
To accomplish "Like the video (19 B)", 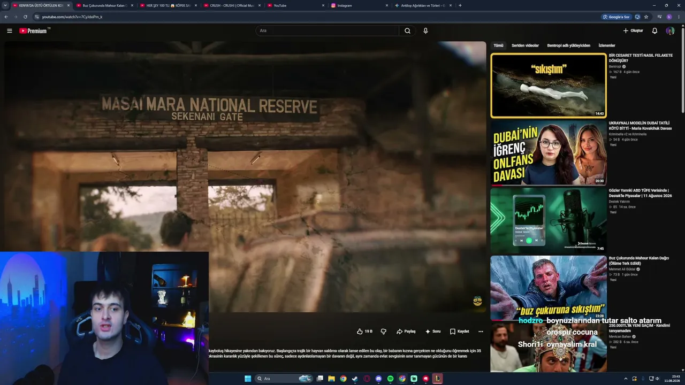I will pos(364,332).
